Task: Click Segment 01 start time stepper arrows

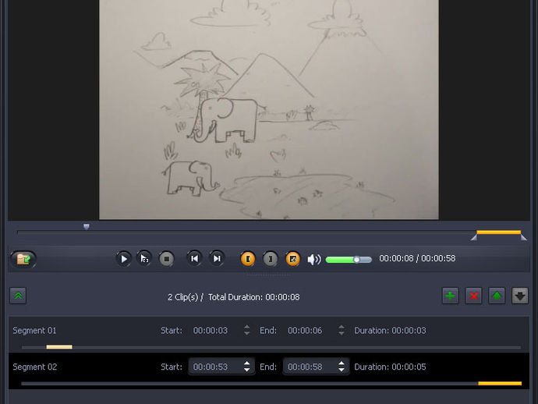Action: point(246,330)
